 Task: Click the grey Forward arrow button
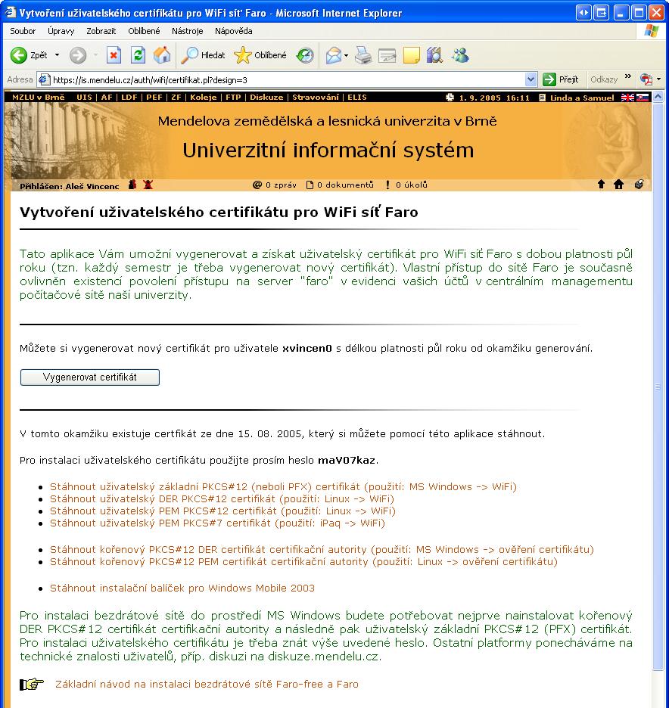click(x=78, y=55)
